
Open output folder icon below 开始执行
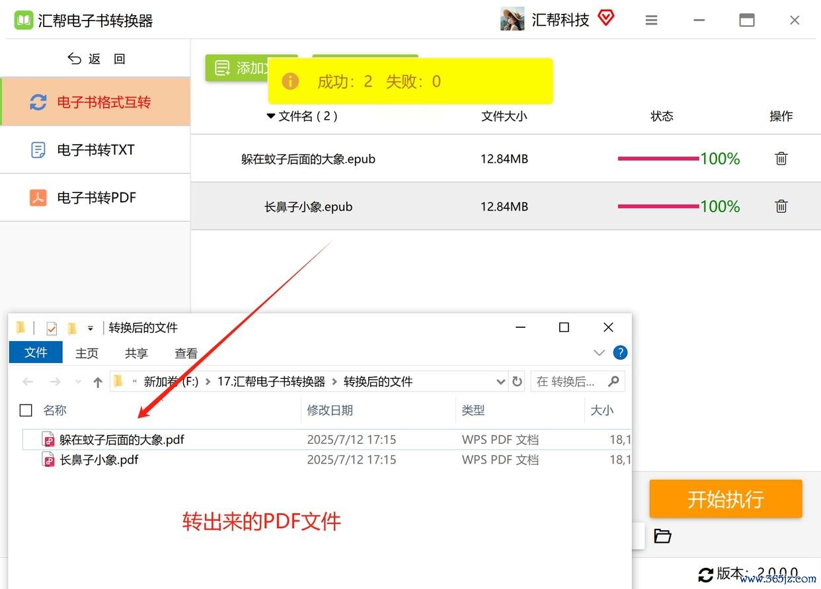click(x=662, y=535)
